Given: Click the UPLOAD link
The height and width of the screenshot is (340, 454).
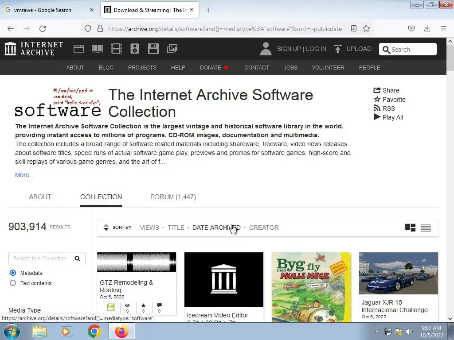Looking at the screenshot, I should (359, 49).
